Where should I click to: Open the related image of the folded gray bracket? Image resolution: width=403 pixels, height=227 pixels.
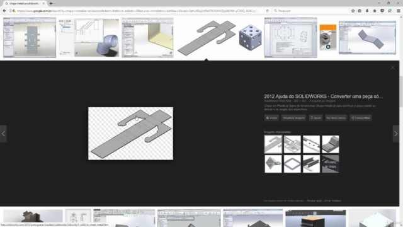click(x=273, y=164)
